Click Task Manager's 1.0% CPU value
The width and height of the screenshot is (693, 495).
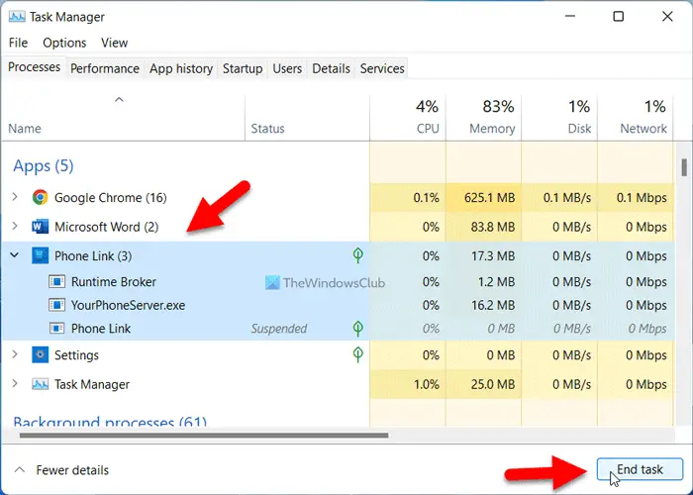(x=427, y=384)
